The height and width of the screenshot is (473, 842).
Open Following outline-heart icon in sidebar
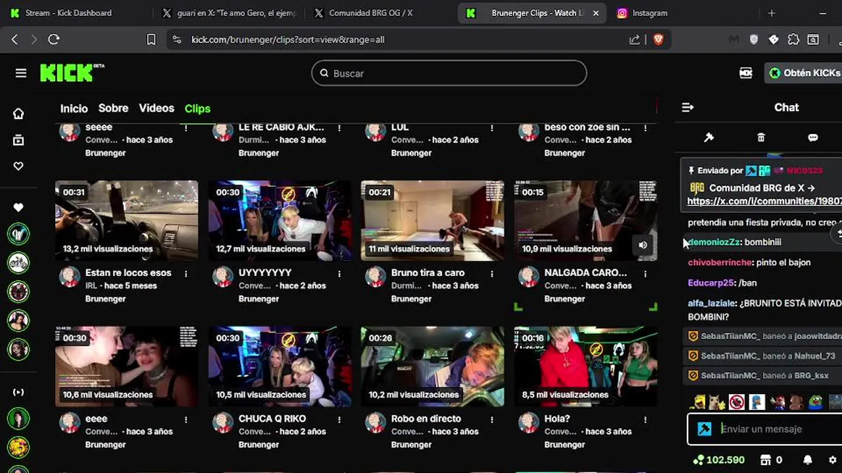click(18, 166)
